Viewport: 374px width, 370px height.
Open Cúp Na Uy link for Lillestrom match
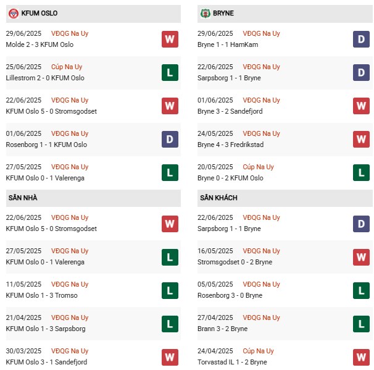(x=66, y=67)
